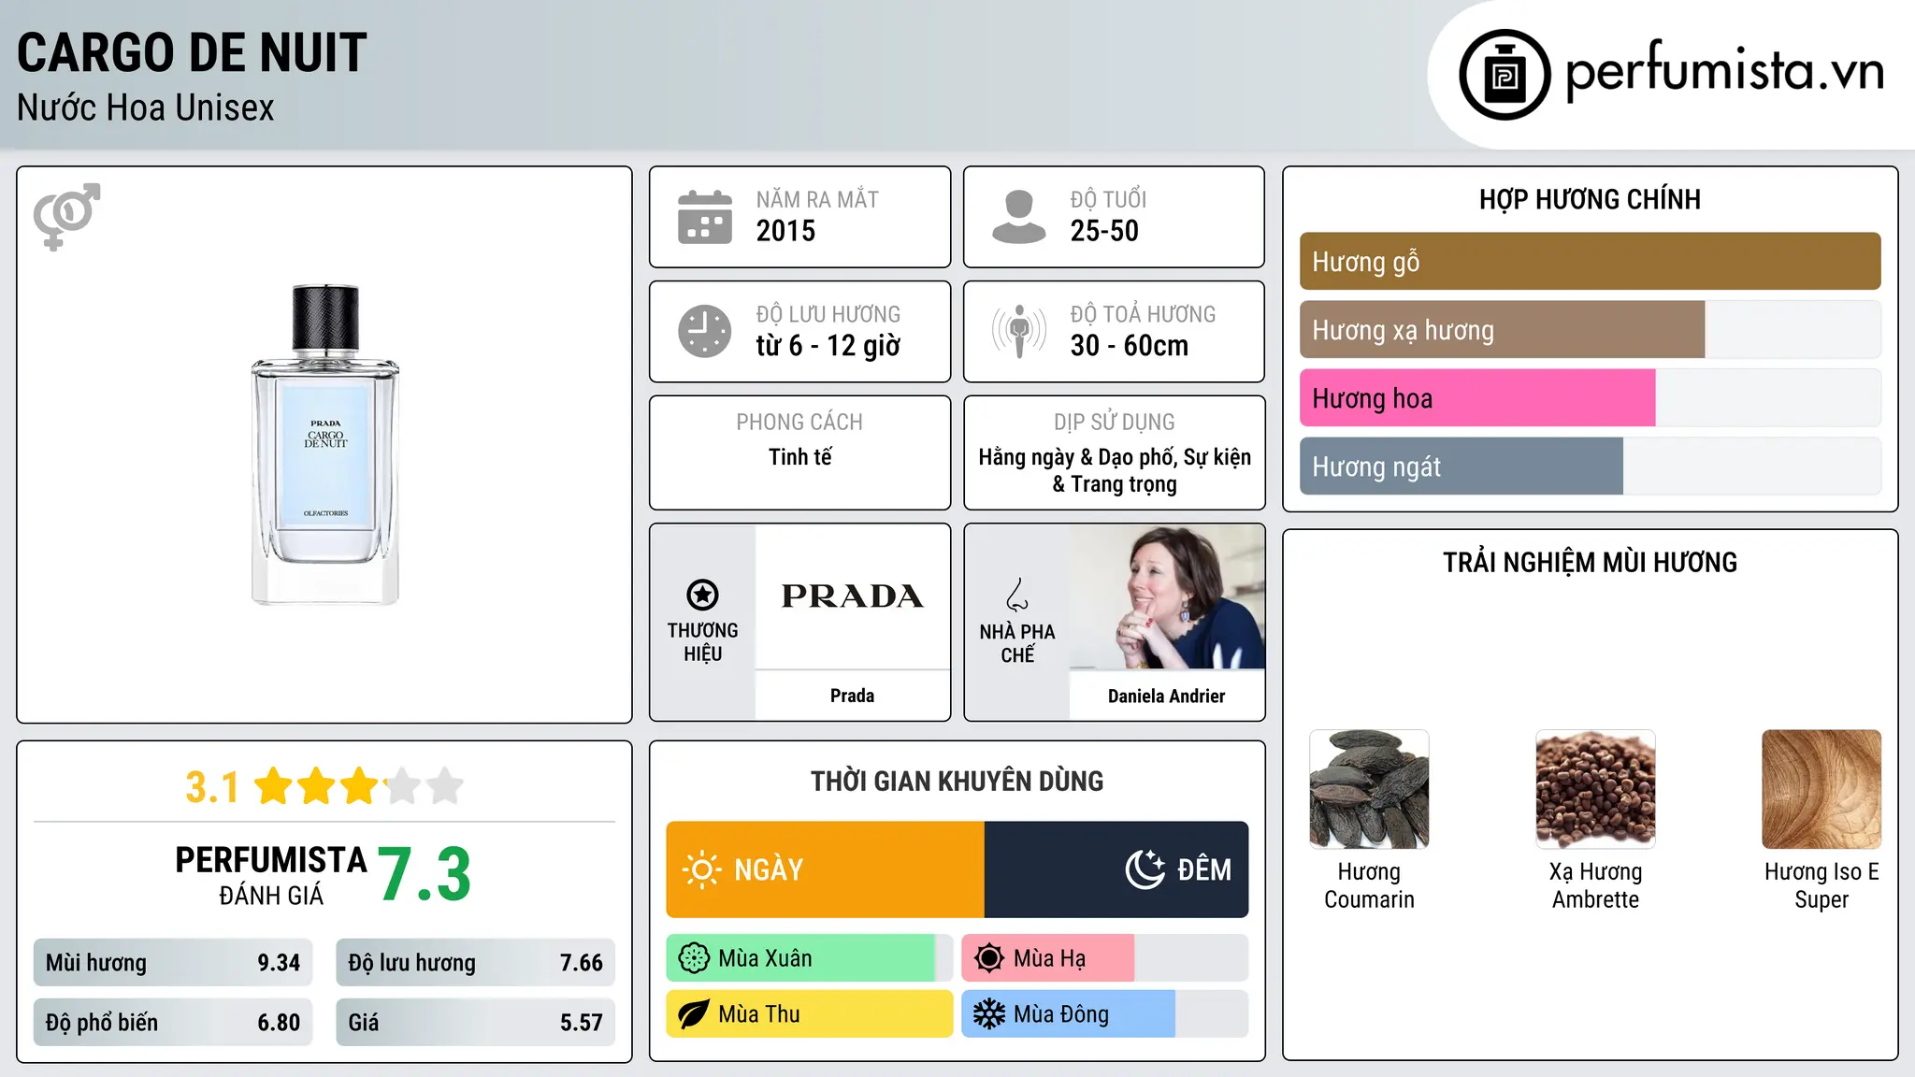Click the perfumista.vn perfume bottle logo icon
This screenshot has width=1915, height=1077.
click(1505, 75)
